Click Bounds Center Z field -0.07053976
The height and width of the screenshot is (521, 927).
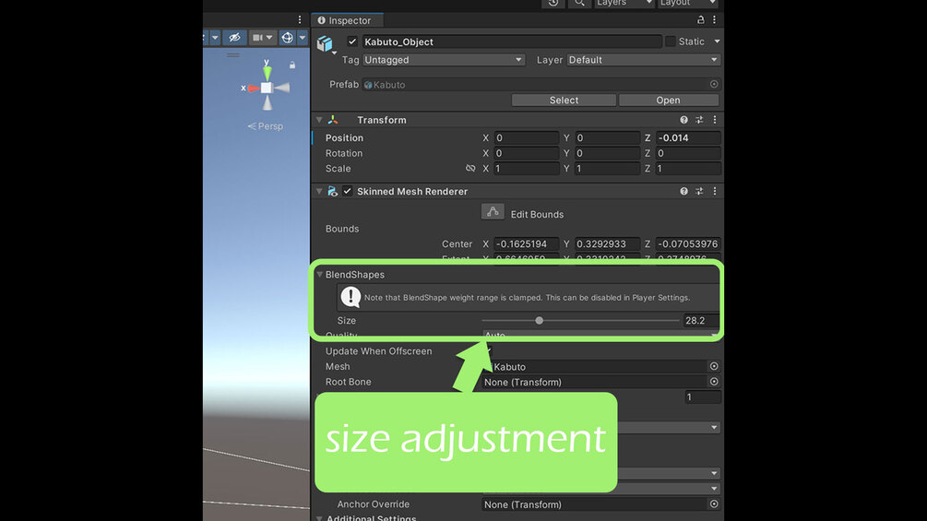click(x=688, y=244)
